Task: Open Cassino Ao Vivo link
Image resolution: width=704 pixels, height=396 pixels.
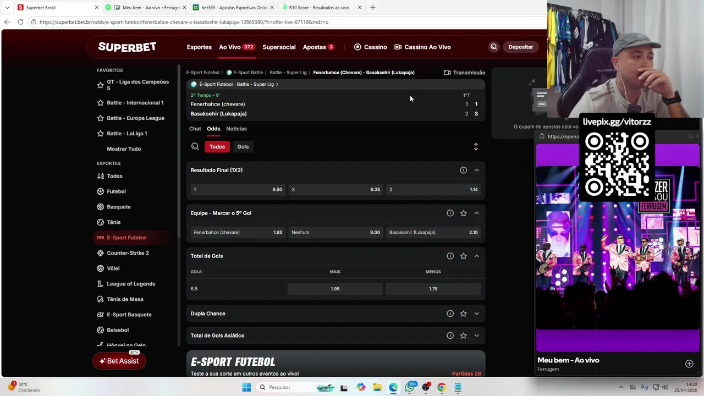Action: click(x=422, y=47)
